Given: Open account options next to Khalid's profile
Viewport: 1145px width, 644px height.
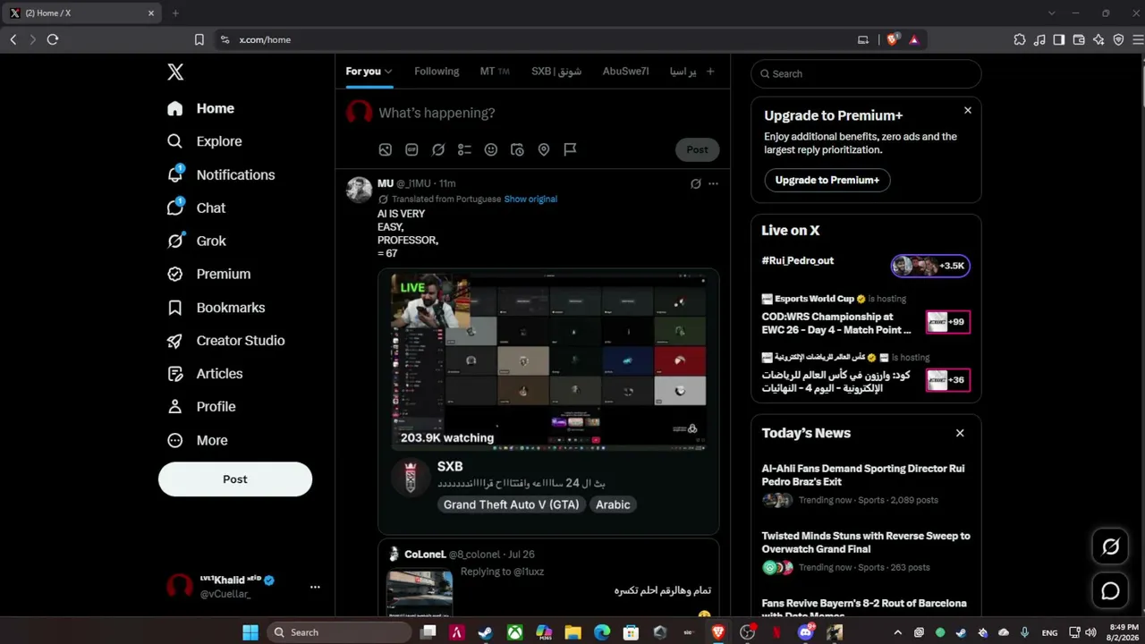Looking at the screenshot, I should [315, 587].
